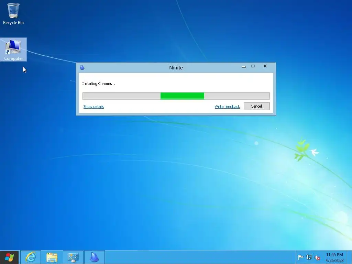Image resolution: width=352 pixels, height=264 pixels.
Task: Launch Internet Explorer from the taskbar
Action: [31, 257]
